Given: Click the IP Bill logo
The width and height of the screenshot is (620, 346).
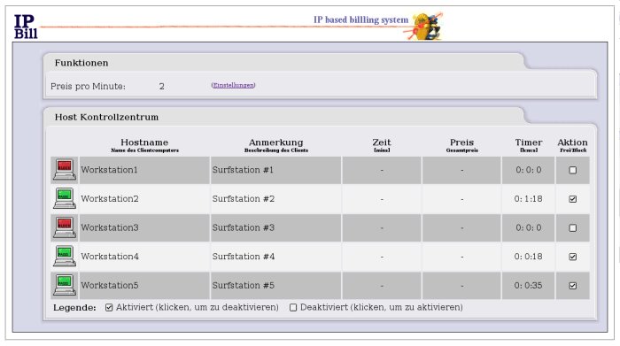Looking at the screenshot, I should pos(26,27).
